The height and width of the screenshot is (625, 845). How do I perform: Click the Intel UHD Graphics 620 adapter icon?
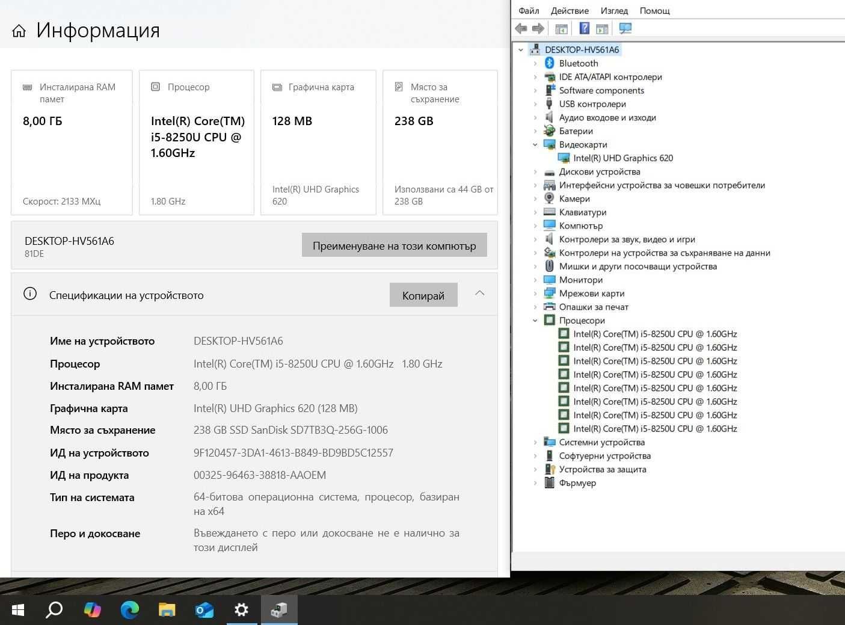point(564,158)
